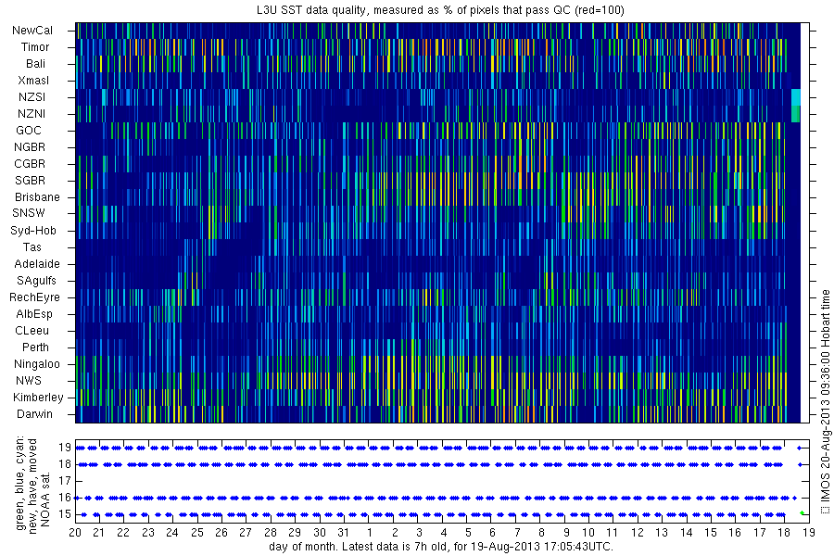Click the NOAA satellite 16 axis label
Screen dimensions: 834x556
(65, 498)
